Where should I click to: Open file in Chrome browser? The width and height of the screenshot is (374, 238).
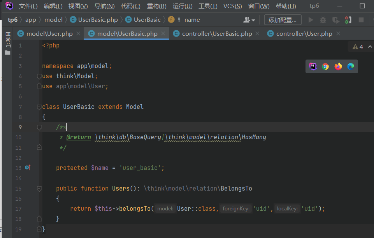point(325,66)
